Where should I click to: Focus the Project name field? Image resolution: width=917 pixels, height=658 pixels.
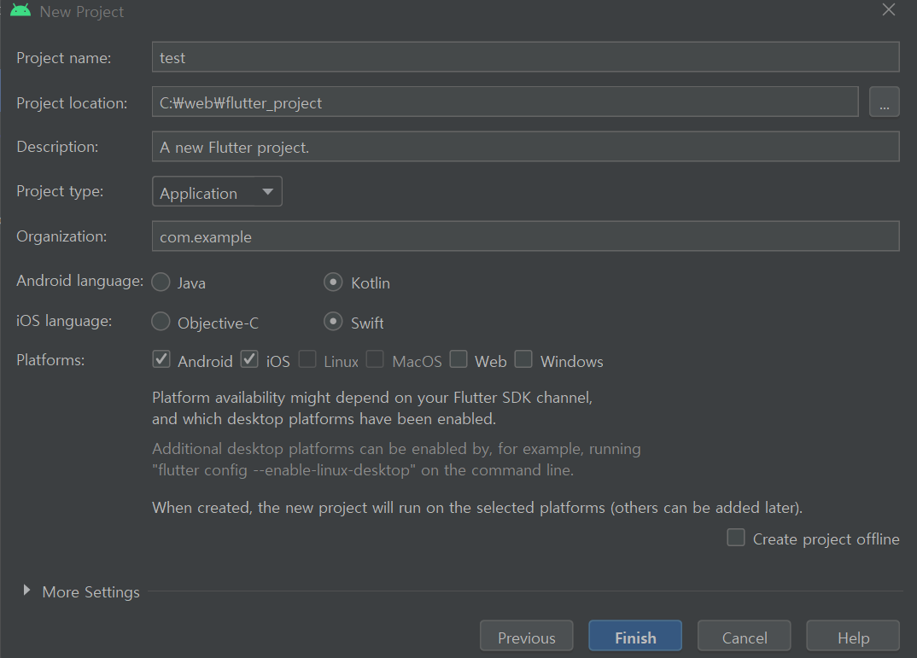click(x=525, y=56)
